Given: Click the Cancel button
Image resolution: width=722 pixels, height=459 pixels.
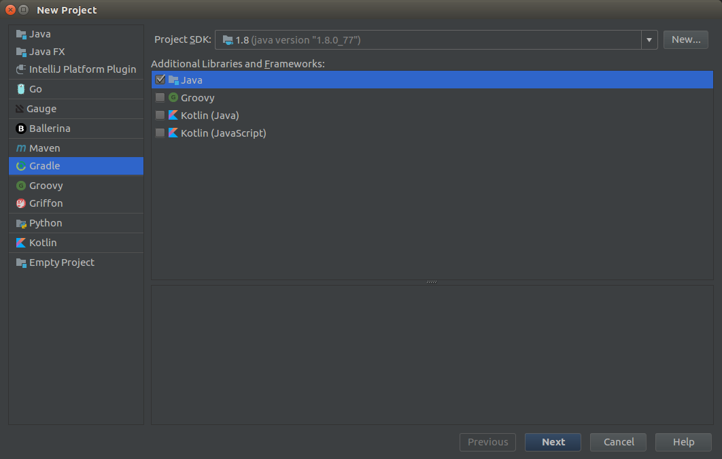Looking at the screenshot, I should (x=619, y=442).
